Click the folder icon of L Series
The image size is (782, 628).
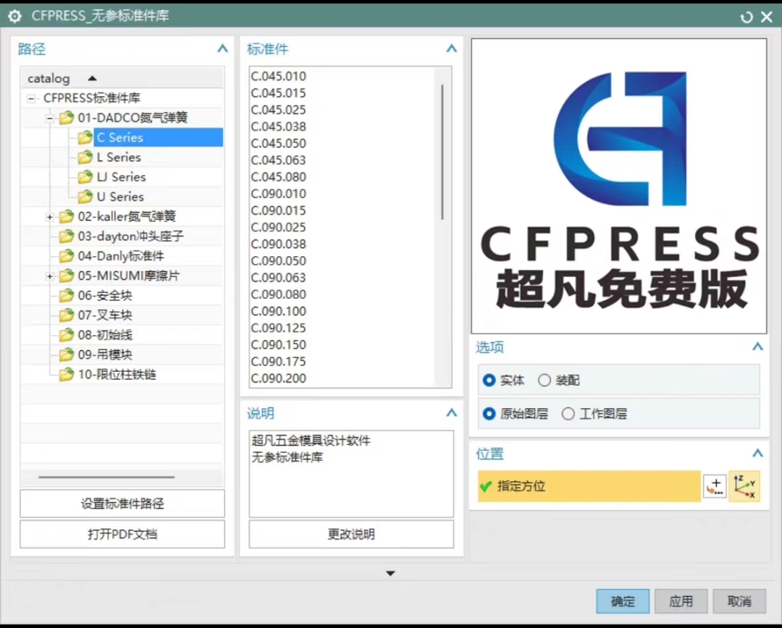click(x=85, y=158)
